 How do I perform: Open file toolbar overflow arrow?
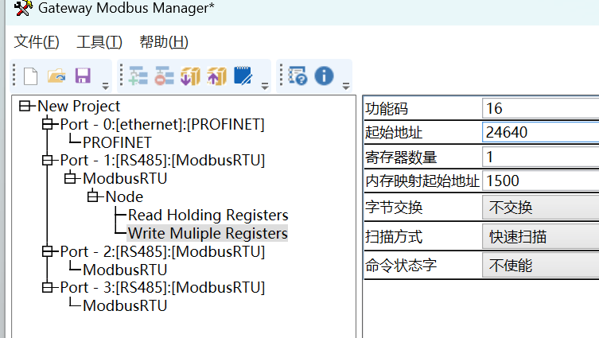106,86
